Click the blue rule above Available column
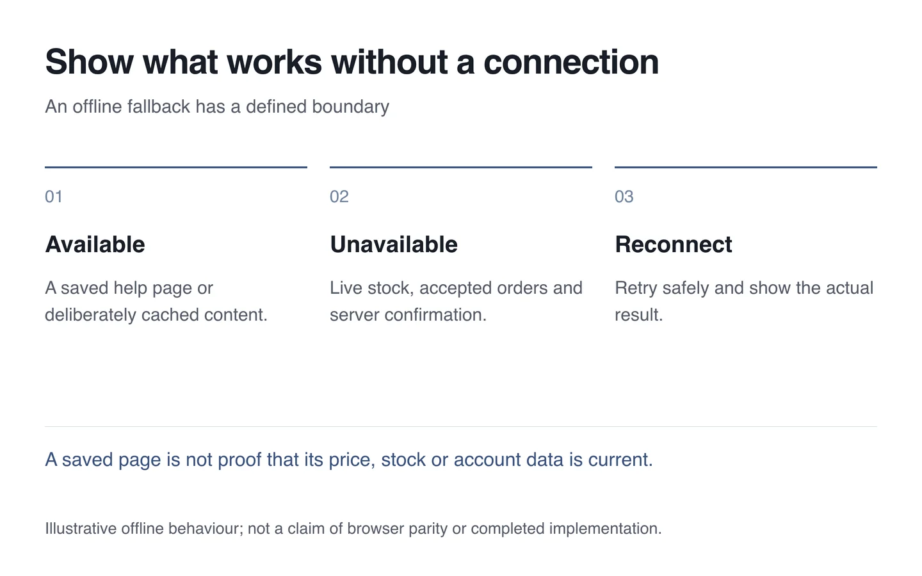922x576 pixels. pyautogui.click(x=176, y=167)
